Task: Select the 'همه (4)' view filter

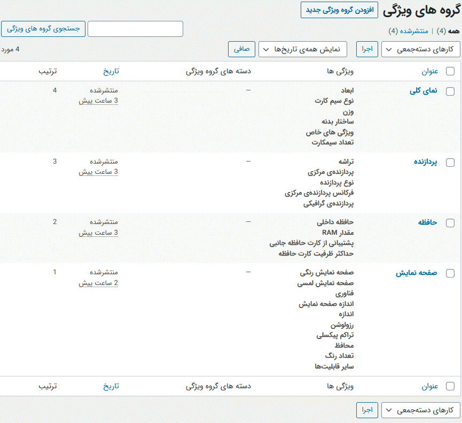Action: point(448,31)
